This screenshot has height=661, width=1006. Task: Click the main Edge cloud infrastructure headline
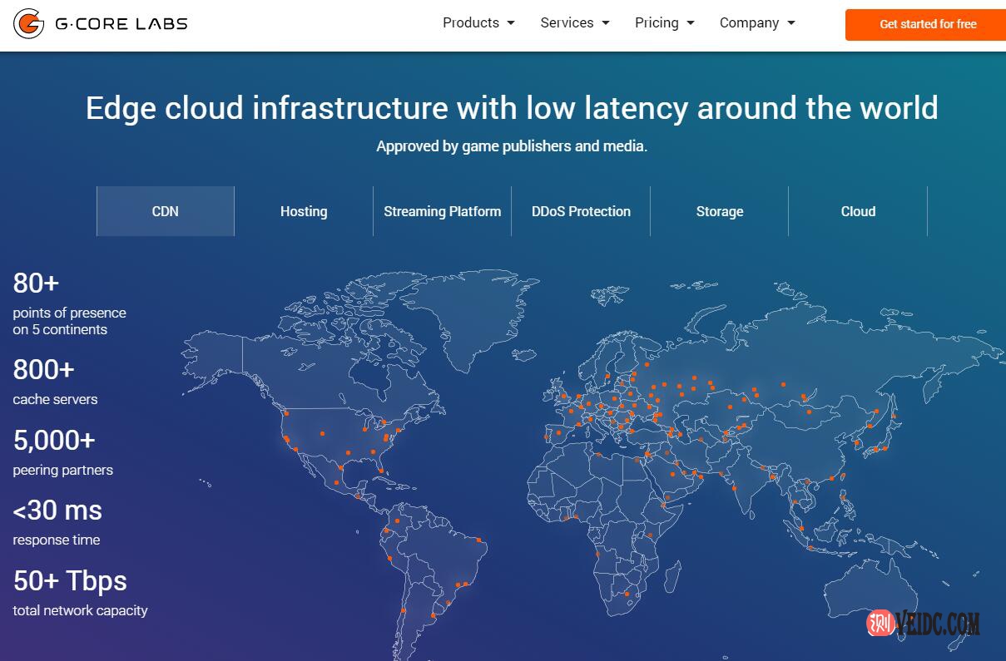(x=512, y=108)
